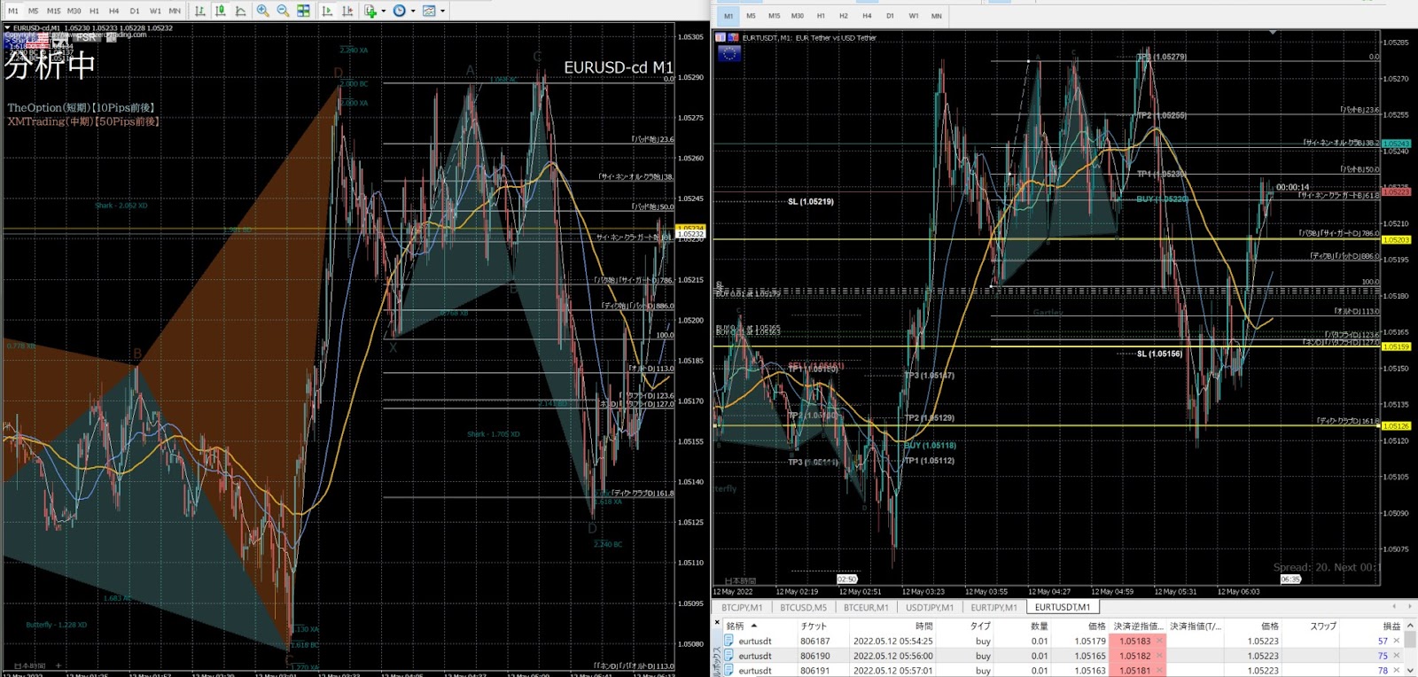Click the FSR button on EURUSD chart
Viewport: 1418px width, 677px height.
(x=86, y=37)
